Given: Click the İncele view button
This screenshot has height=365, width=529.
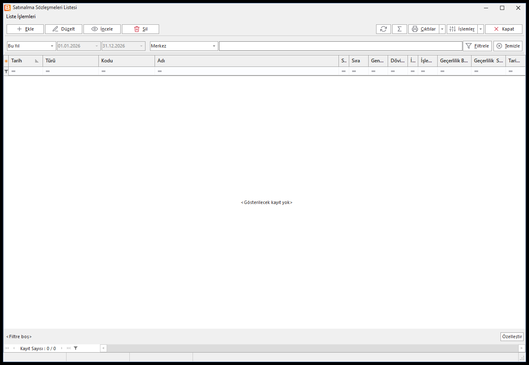Looking at the screenshot, I should pos(102,29).
